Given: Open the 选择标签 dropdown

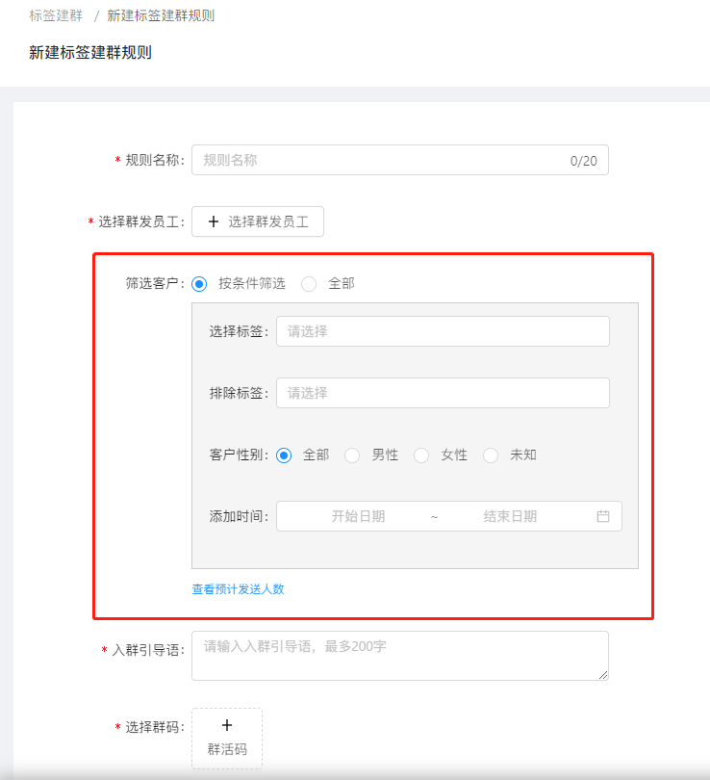Looking at the screenshot, I should [443, 331].
